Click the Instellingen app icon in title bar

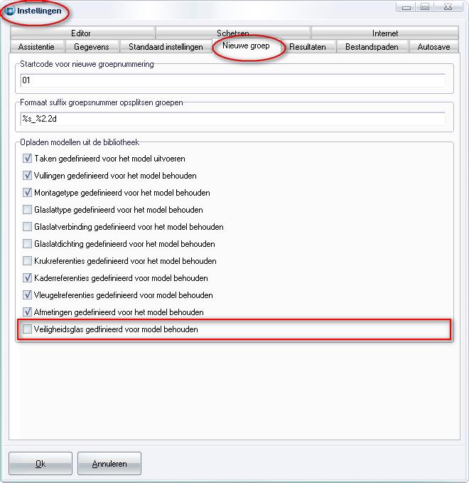pyautogui.click(x=10, y=11)
